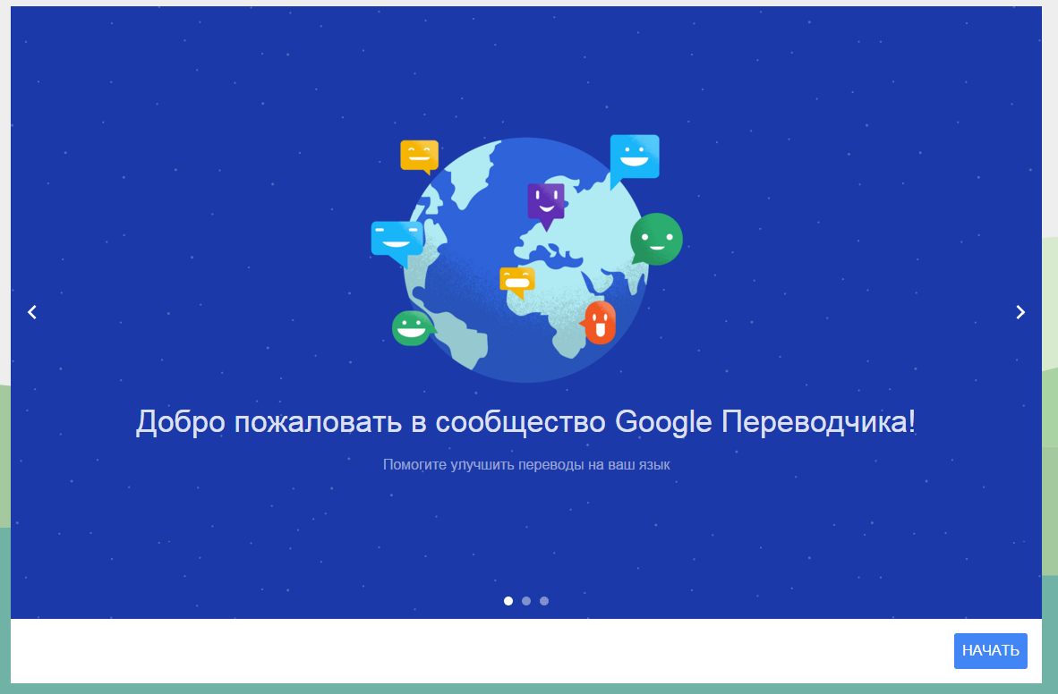The image size is (1058, 694).
Task: Click the word Переводчика in the heading
Action: pyautogui.click(x=818, y=422)
